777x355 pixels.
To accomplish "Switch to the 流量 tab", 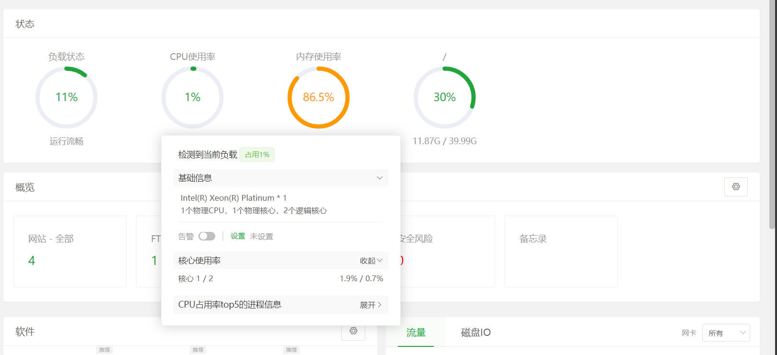I will tap(416, 332).
